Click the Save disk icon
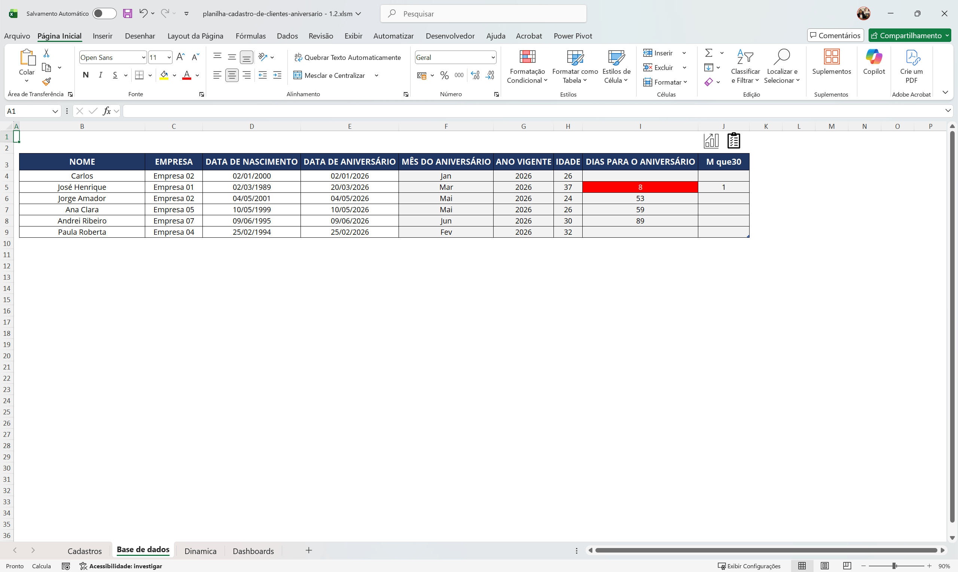The width and height of the screenshot is (958, 572). pyautogui.click(x=128, y=13)
